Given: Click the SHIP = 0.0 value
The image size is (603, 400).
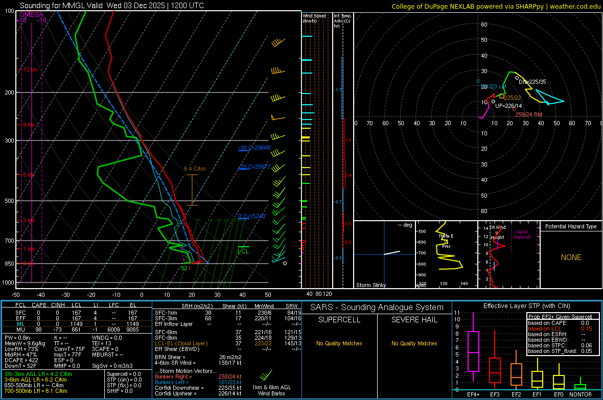Looking at the screenshot, I should point(120,391).
